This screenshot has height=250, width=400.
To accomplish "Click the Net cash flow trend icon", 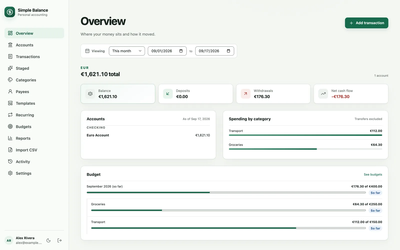I will (x=323, y=94).
